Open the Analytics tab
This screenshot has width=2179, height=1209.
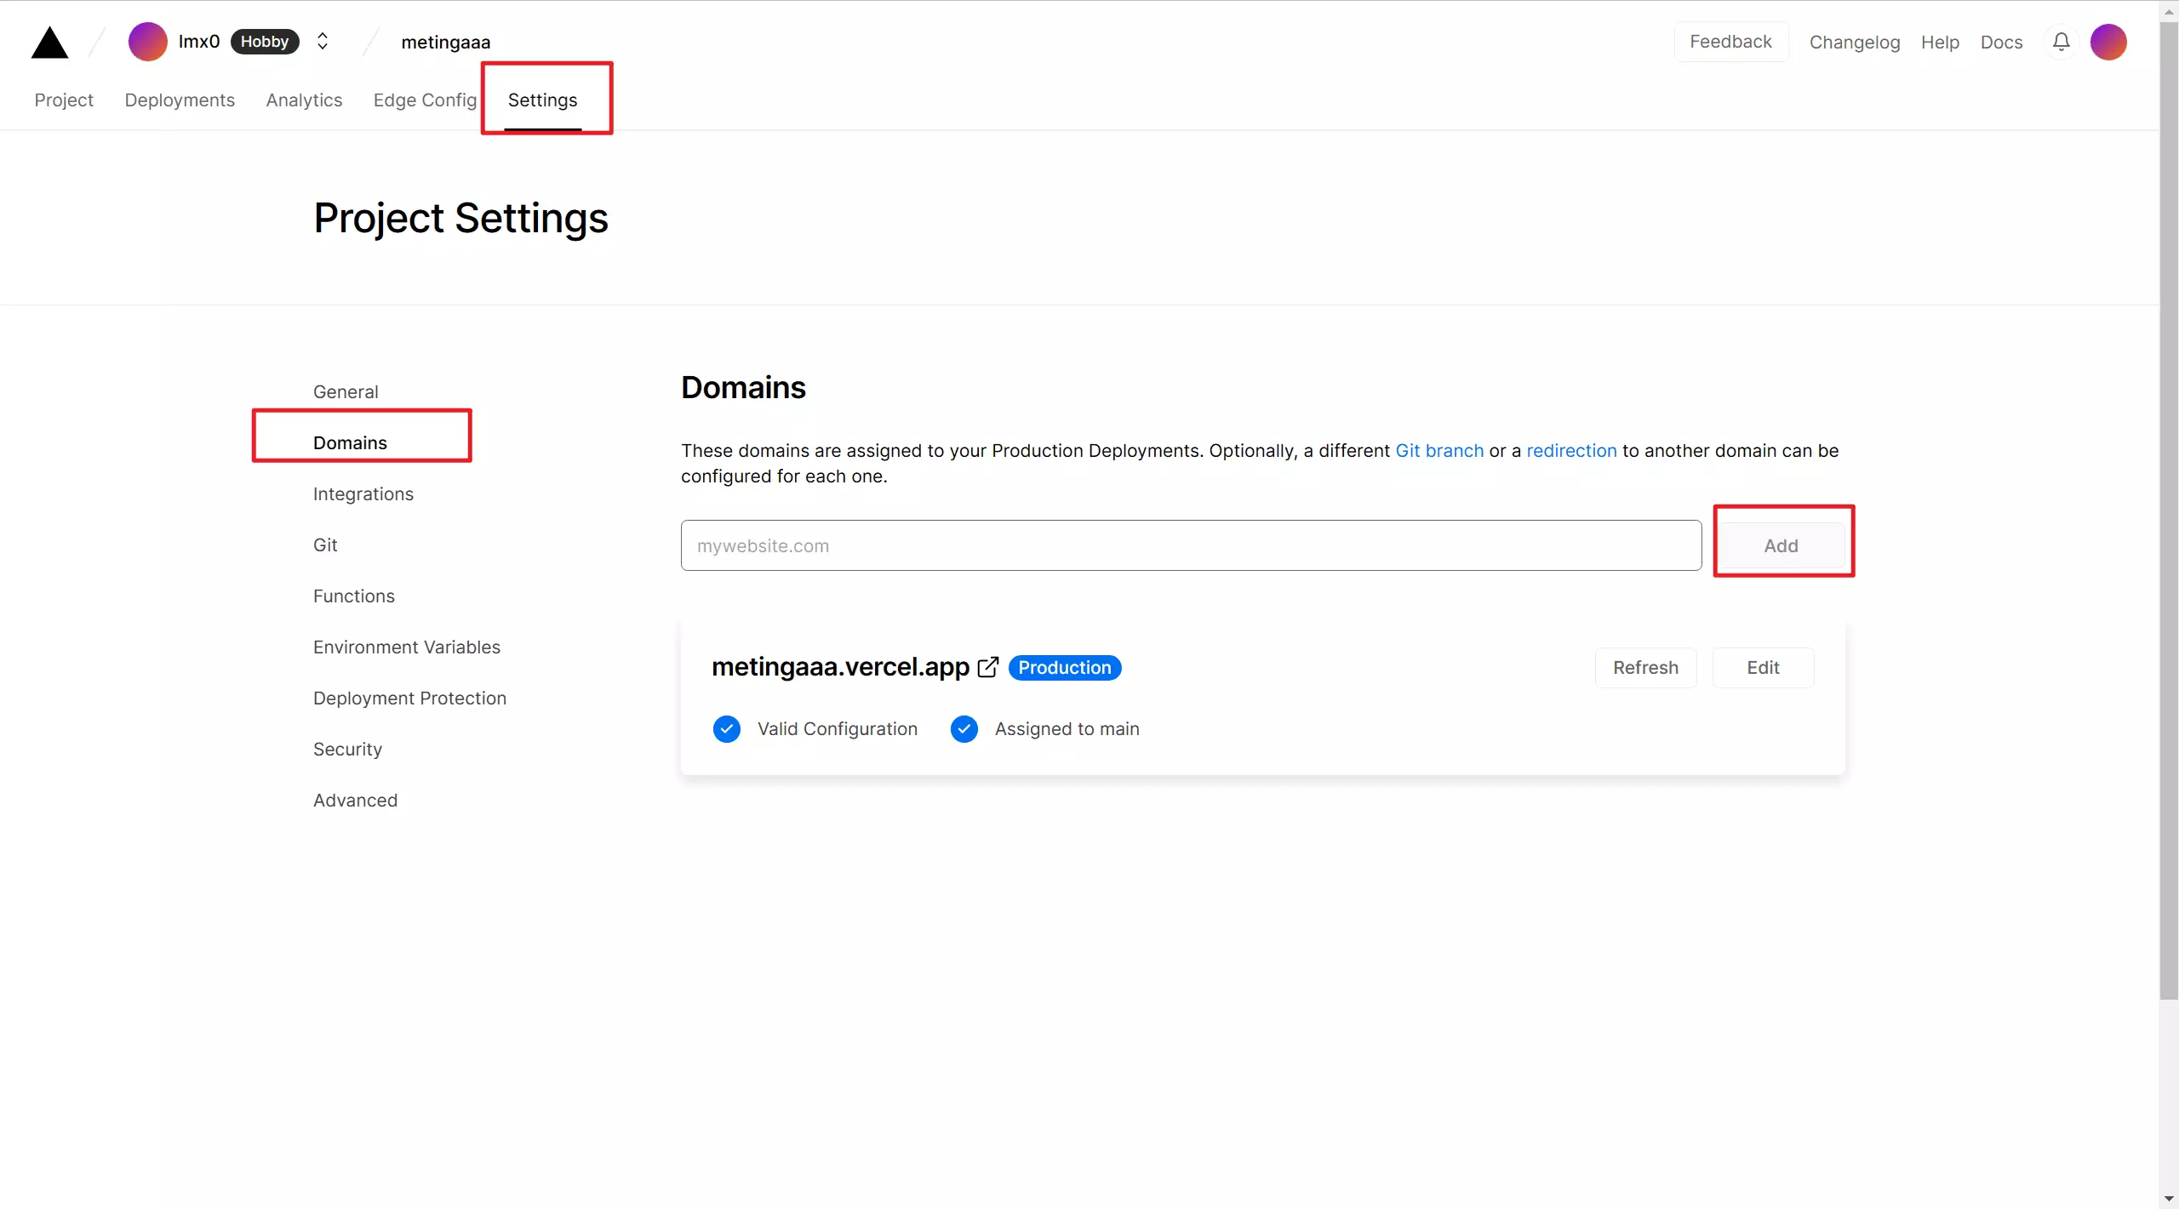click(304, 100)
